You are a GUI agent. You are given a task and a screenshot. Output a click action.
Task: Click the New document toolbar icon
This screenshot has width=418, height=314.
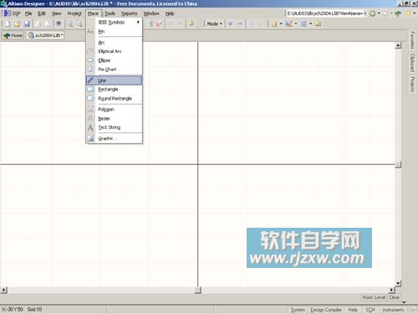pos(8,24)
